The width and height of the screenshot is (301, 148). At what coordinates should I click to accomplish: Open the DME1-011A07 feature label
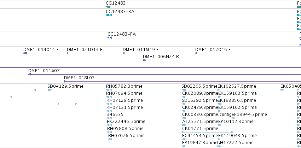(44, 71)
